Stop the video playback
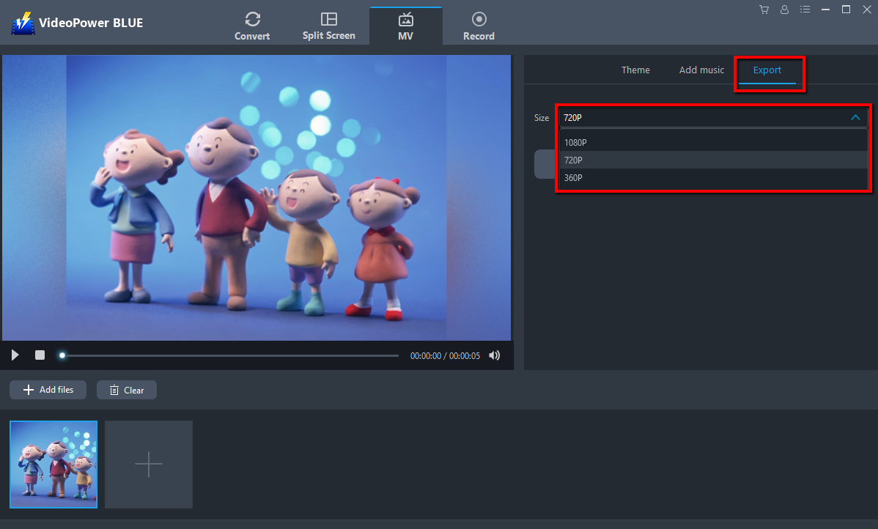Screen dimensions: 878x529 tap(40, 355)
